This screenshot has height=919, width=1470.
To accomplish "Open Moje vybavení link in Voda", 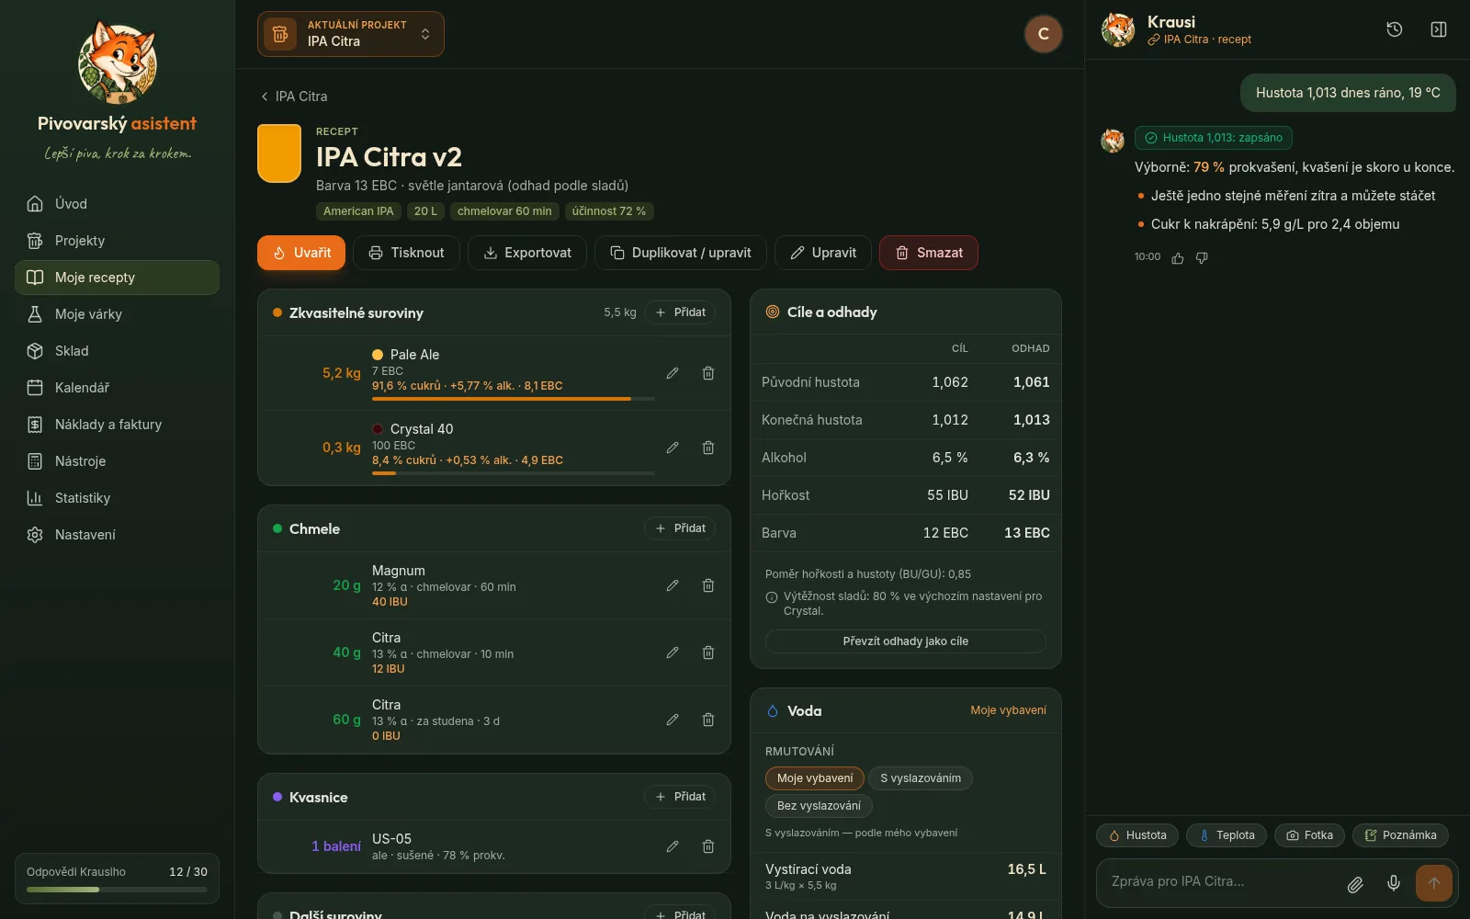I will (1008, 710).
